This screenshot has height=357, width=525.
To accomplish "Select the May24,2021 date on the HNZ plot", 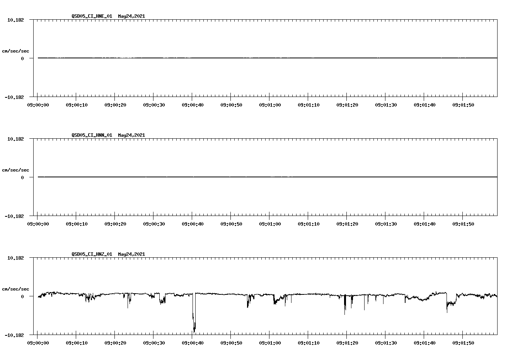I will 131,254.
